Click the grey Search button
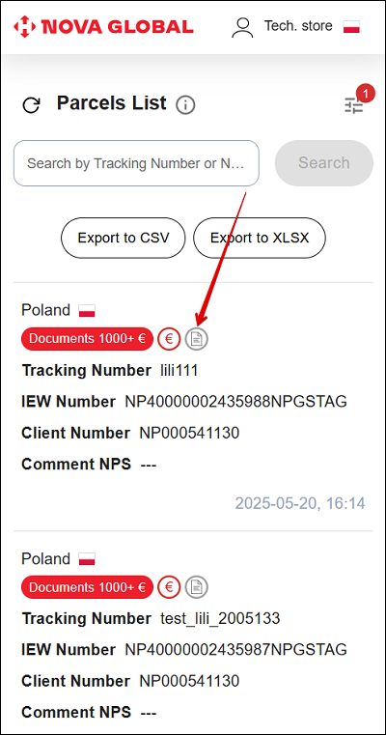 tap(324, 163)
